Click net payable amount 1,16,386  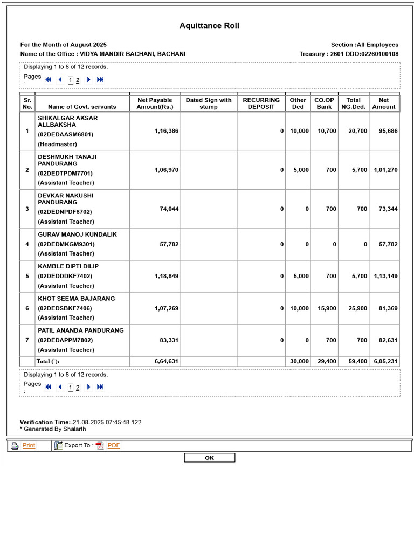point(167,131)
